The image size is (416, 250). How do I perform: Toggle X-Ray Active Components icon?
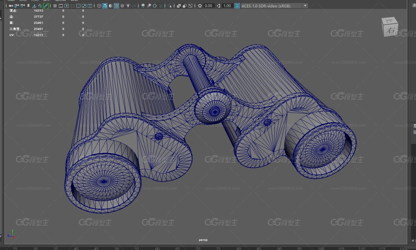(x=185, y=6)
